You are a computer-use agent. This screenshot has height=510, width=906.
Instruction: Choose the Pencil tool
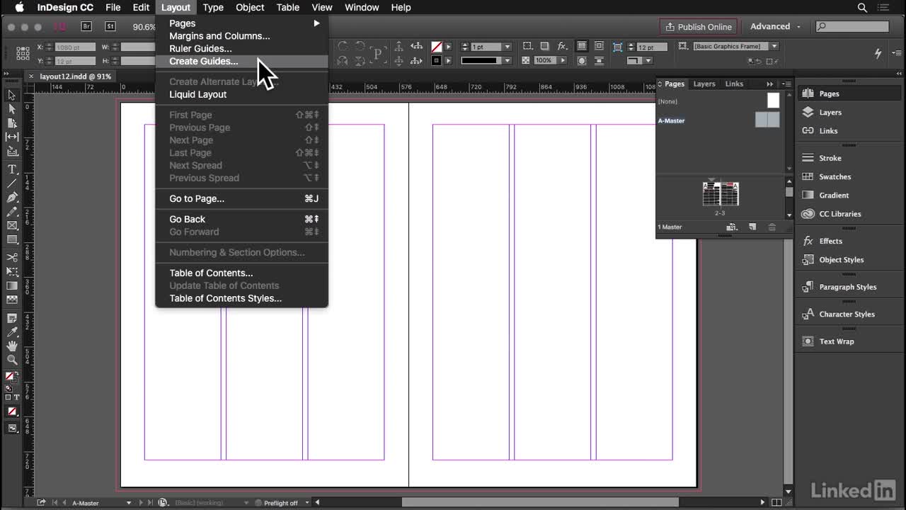12,212
